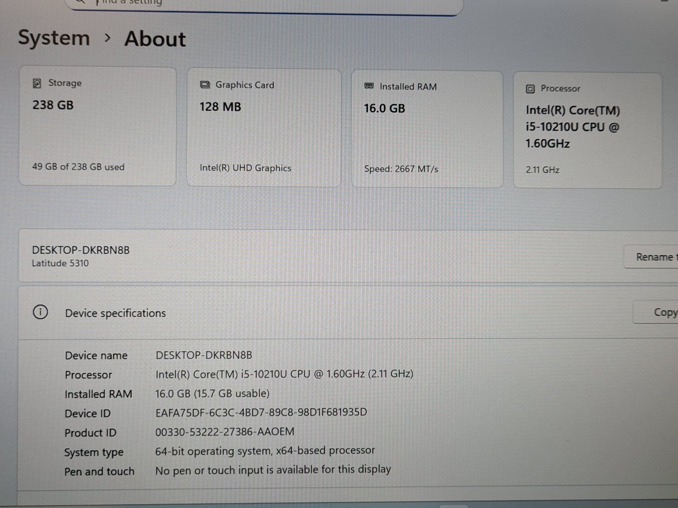Viewport: 678px width, 508px height.
Task: Click the System type value text
Action: coord(265,451)
